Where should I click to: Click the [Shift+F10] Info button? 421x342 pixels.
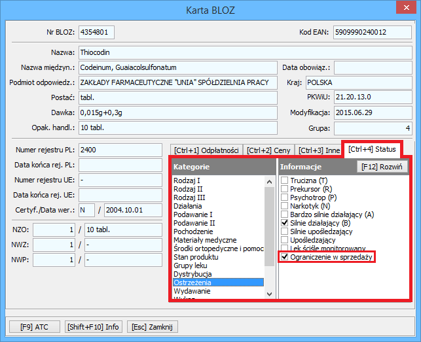93,327
